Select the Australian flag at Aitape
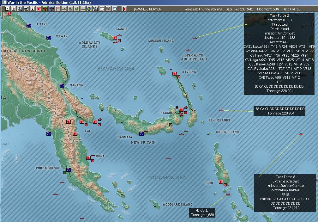Screen dimensions: 318x222 [29, 26]
